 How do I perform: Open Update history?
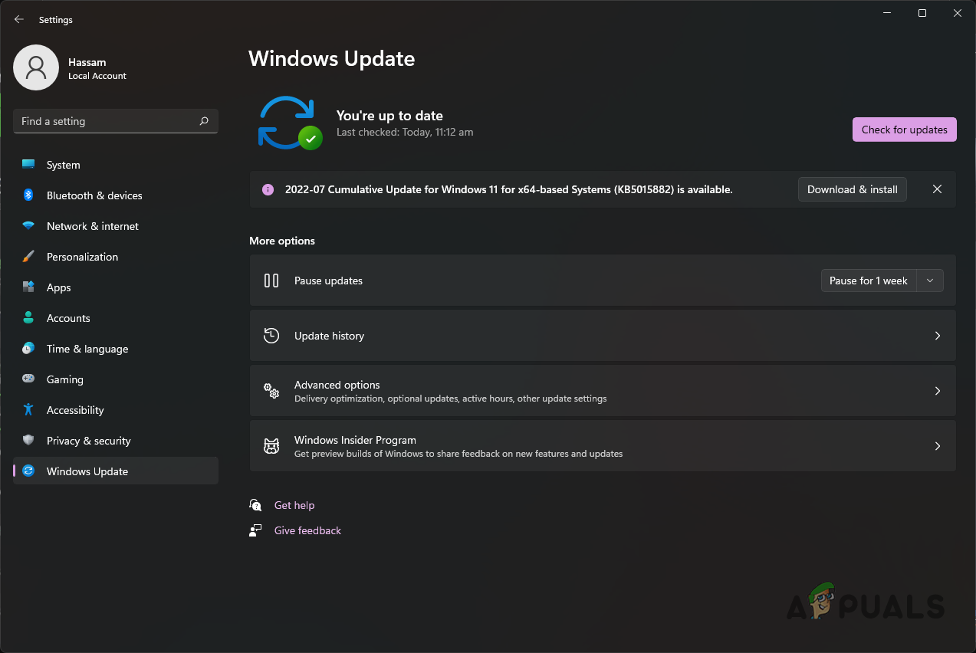click(602, 335)
